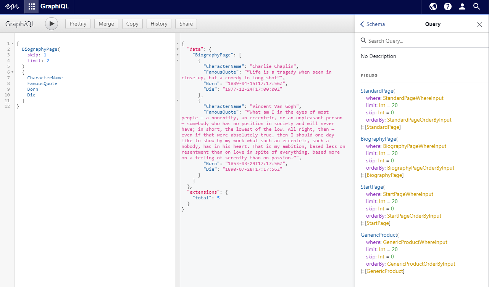Viewport: 489px width, 287px height.
Task: Click the Copy button
Action: (x=132, y=24)
